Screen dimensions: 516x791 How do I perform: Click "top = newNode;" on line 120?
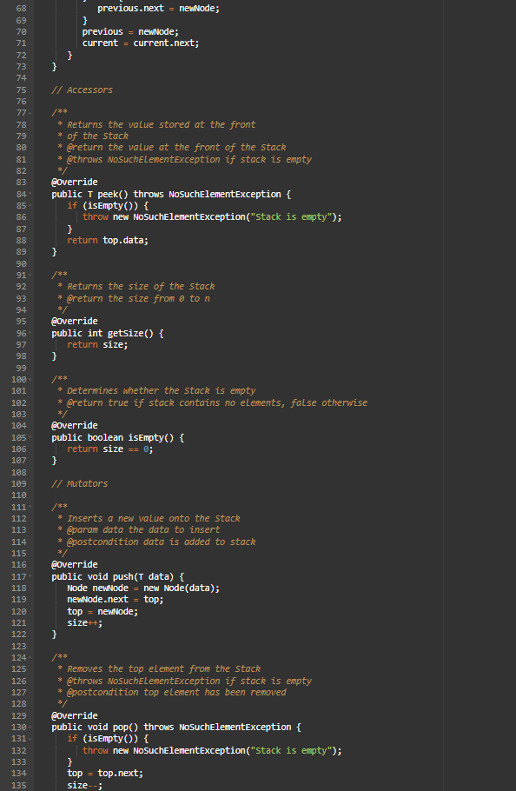pos(103,611)
